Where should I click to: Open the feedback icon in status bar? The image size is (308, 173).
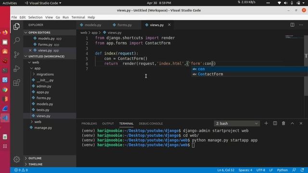294,170
